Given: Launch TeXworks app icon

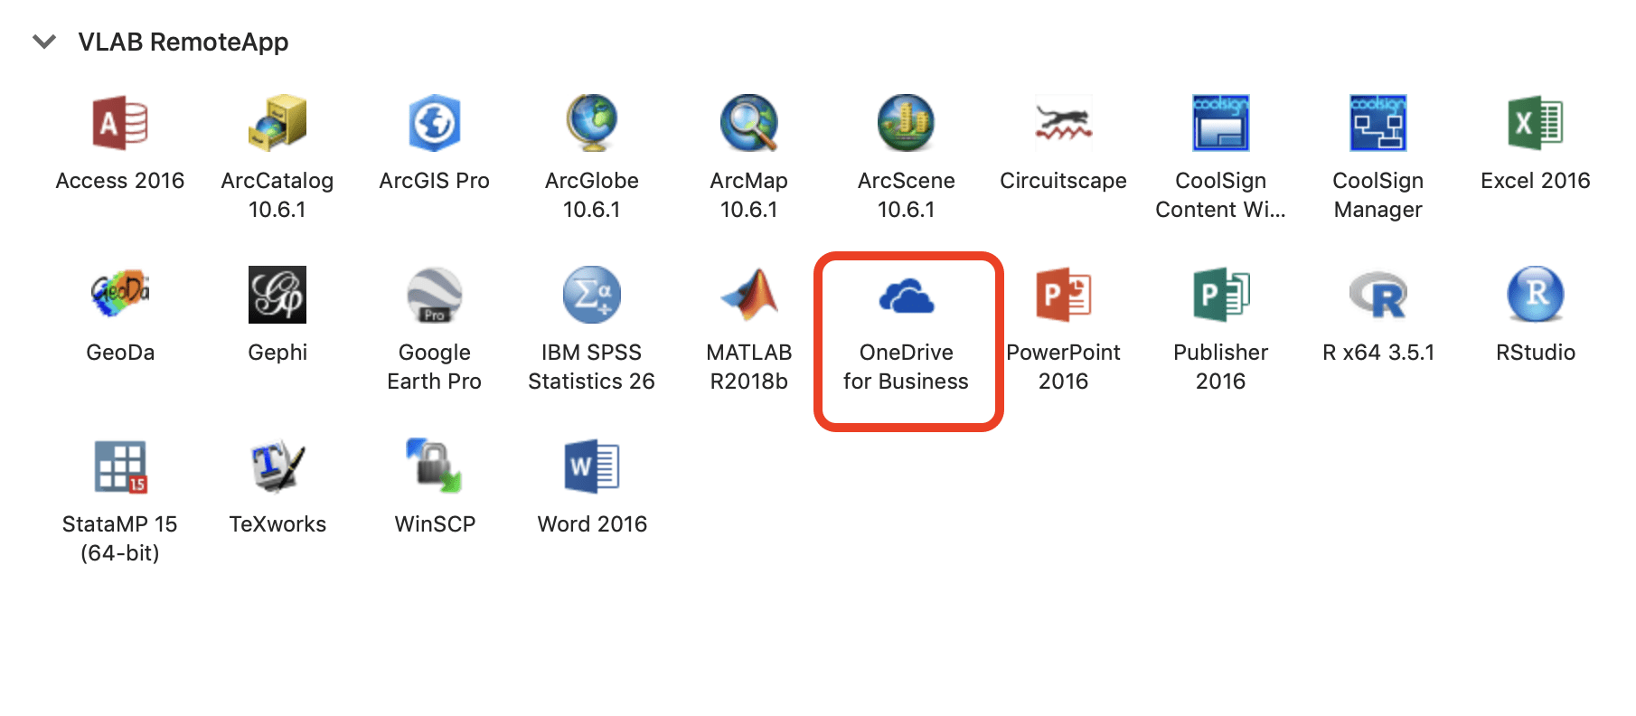Looking at the screenshot, I should pos(277,466).
